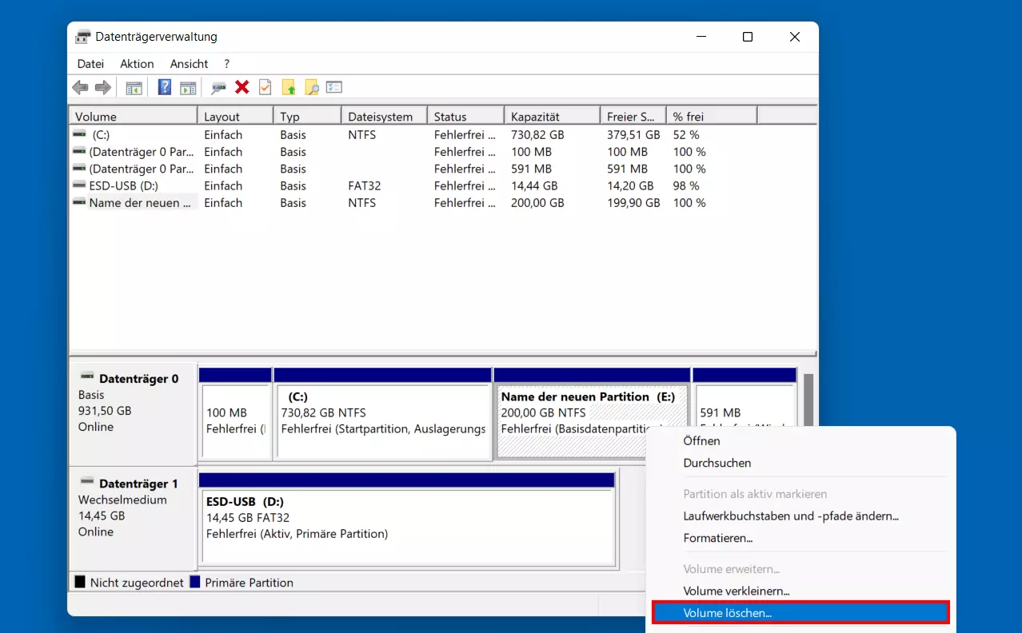Click the 379,51 GB free space cell
This screenshot has height=633, width=1022.
(633, 135)
